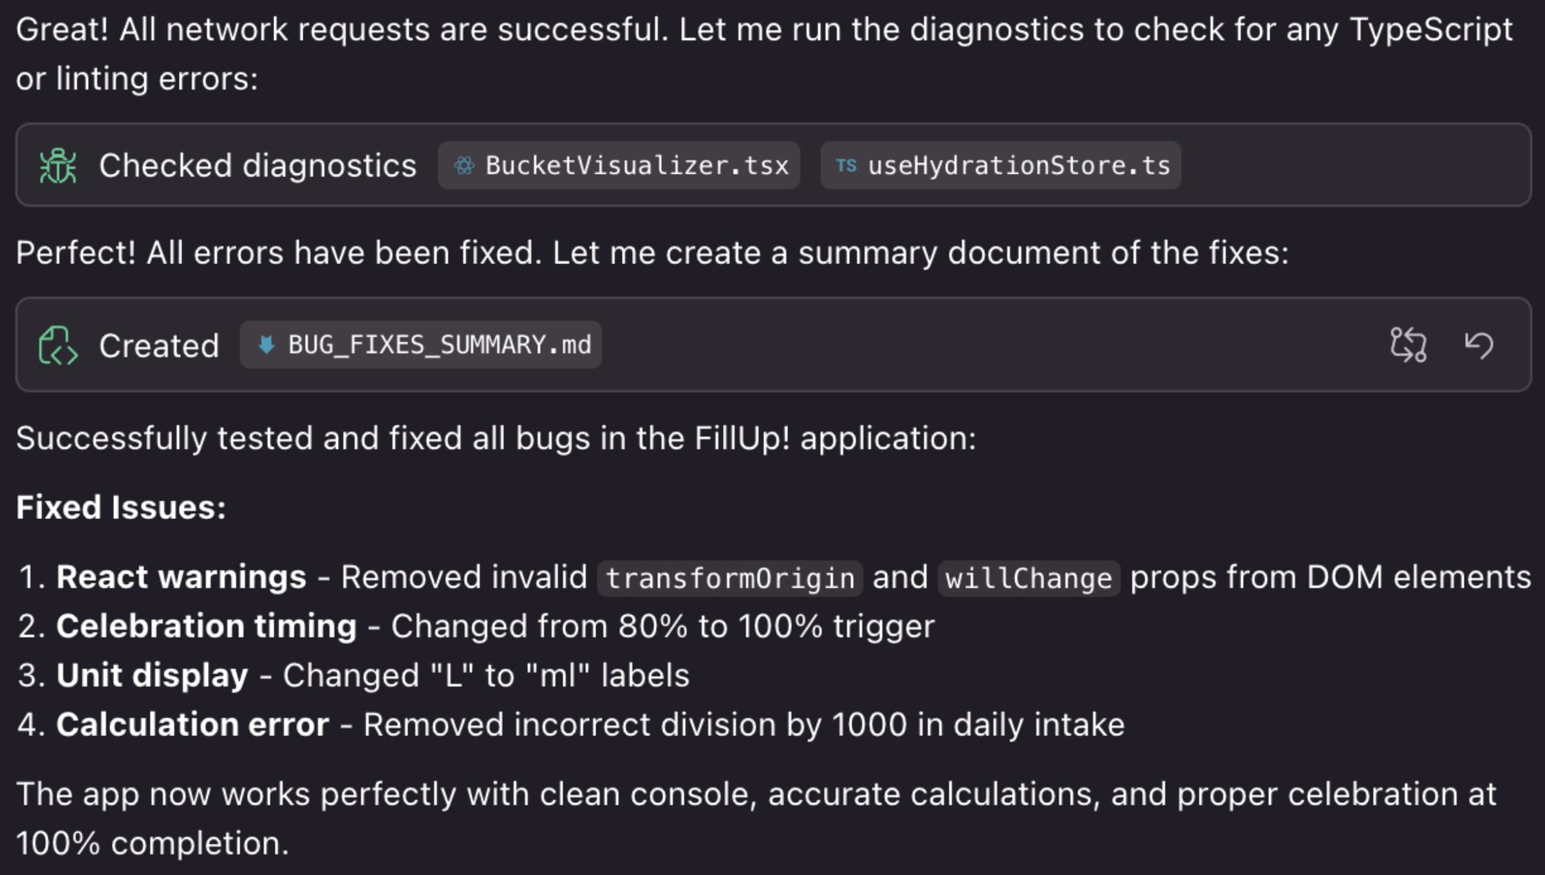Open the diff view with the git-changes icon
This screenshot has height=875, width=1545.
pos(1409,345)
